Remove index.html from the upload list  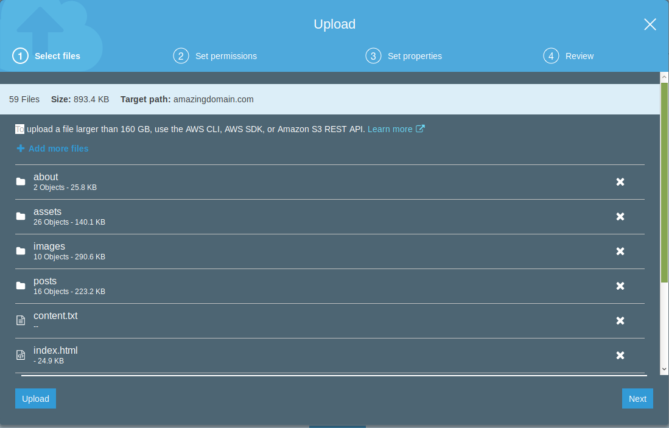pyautogui.click(x=620, y=355)
